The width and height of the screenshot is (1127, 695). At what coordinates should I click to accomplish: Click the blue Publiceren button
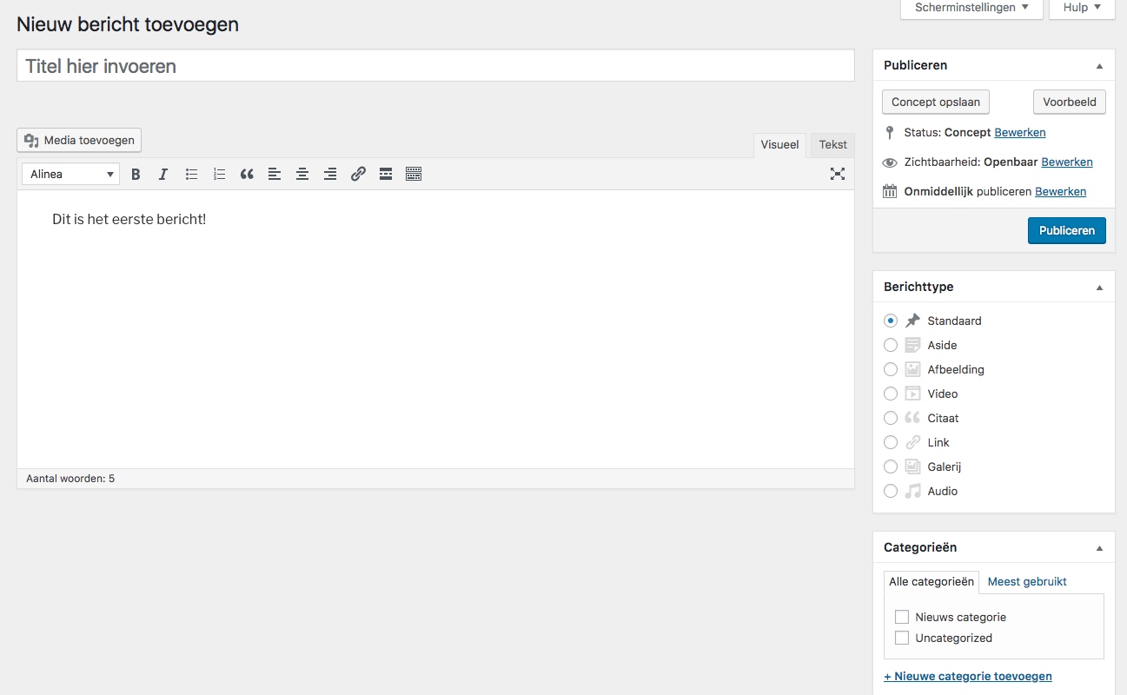pos(1066,231)
